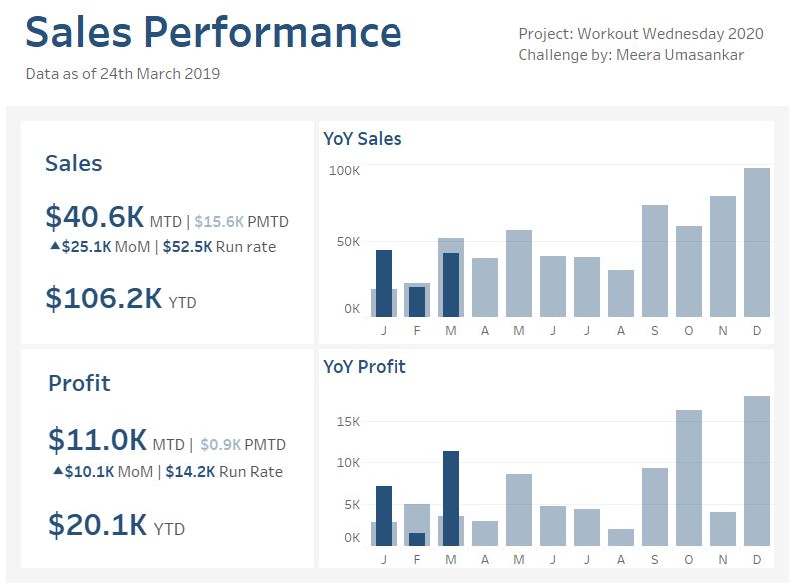Select the dark March bar in YoY Sales

pyautogui.click(x=451, y=285)
